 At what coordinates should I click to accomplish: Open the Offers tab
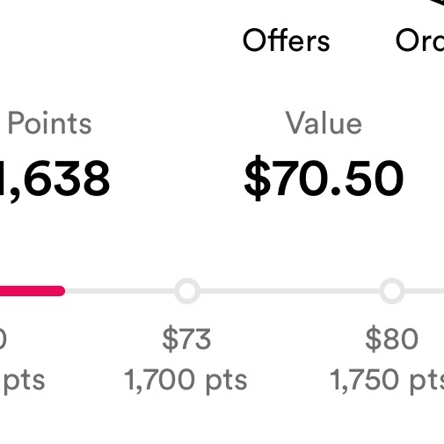[287, 40]
